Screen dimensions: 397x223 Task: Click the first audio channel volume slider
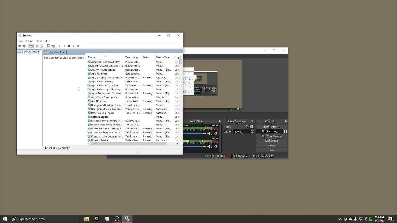195,133
